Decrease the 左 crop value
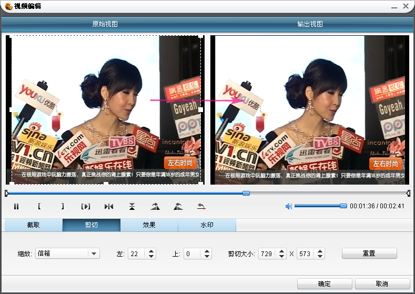Screen dimensions: 415x294 pos(151,257)
